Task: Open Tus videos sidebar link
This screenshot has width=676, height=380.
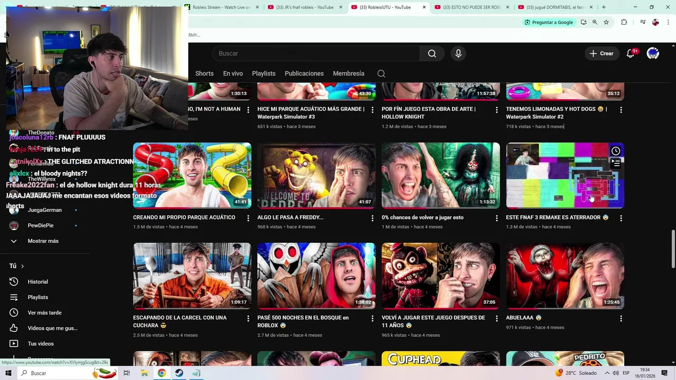Action: (x=41, y=344)
